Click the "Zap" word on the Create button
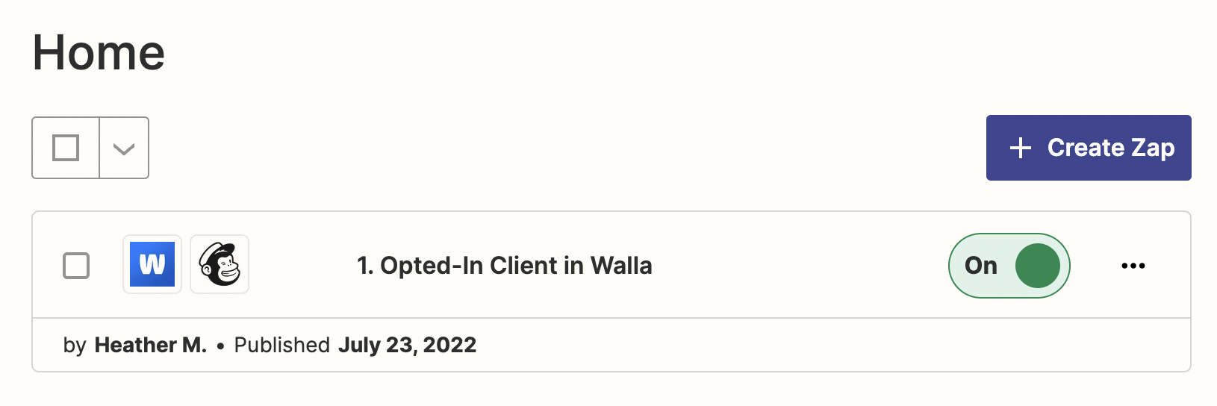This screenshot has height=406, width=1217. pos(1153,148)
